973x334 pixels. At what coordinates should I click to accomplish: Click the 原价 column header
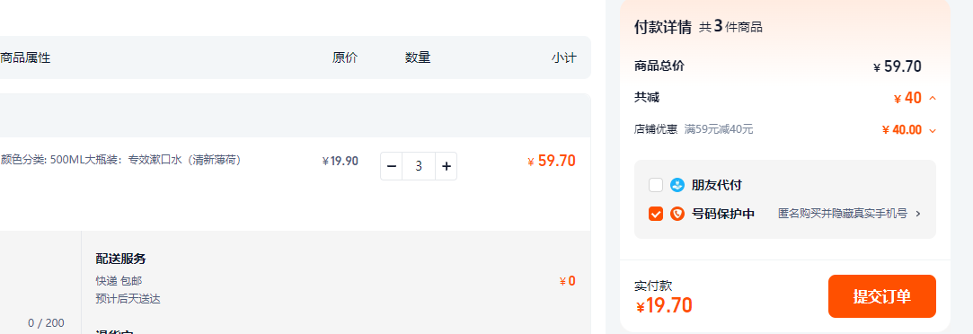point(345,57)
